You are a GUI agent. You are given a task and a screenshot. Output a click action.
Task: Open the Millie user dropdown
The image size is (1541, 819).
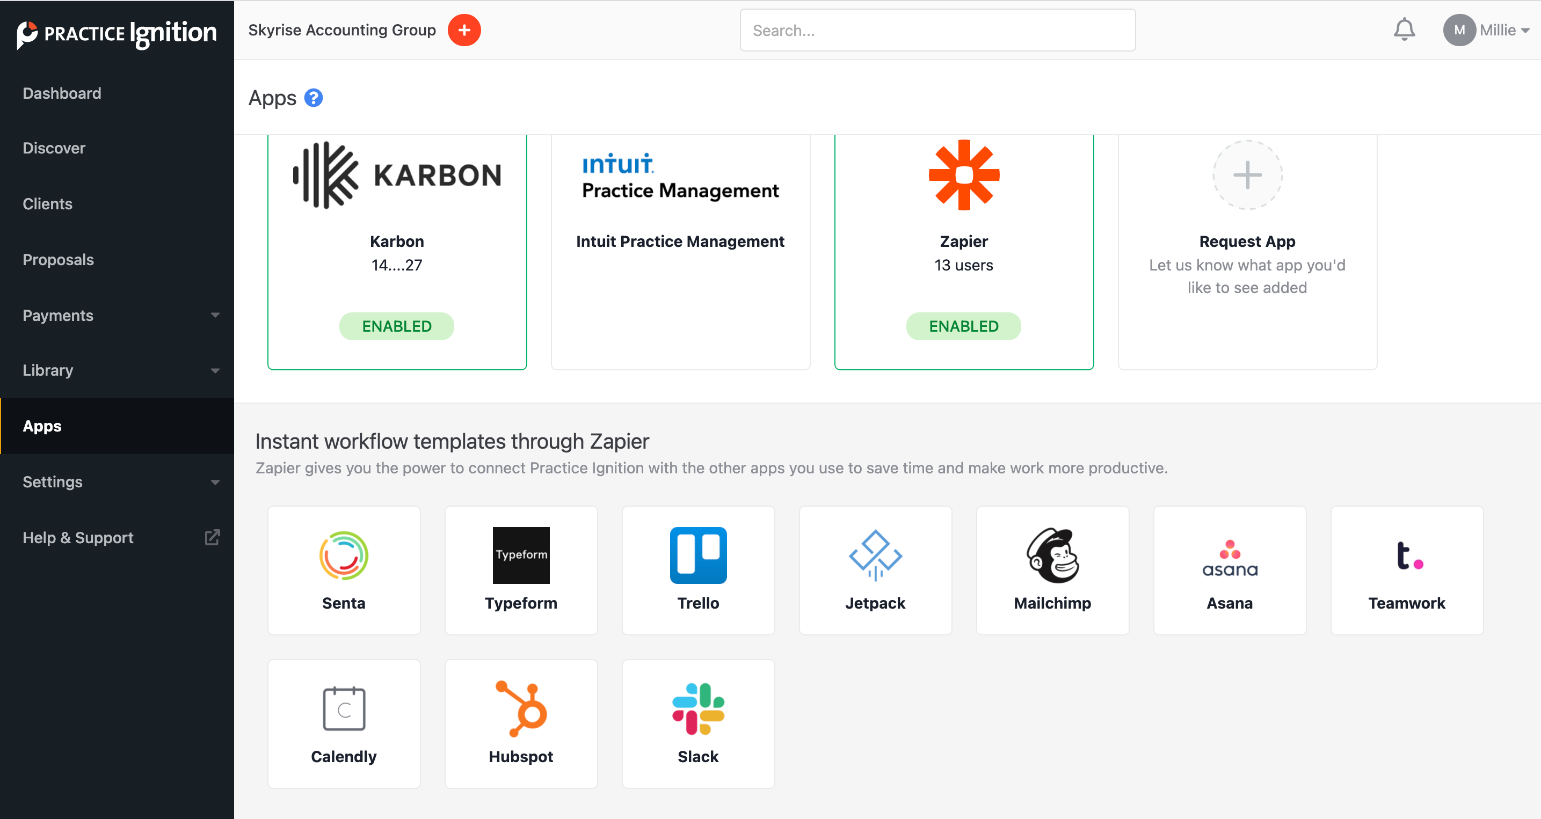pos(1504,30)
